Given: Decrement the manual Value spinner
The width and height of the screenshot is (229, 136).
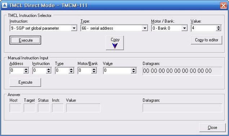Looking at the screenshot, I should point(133,72).
